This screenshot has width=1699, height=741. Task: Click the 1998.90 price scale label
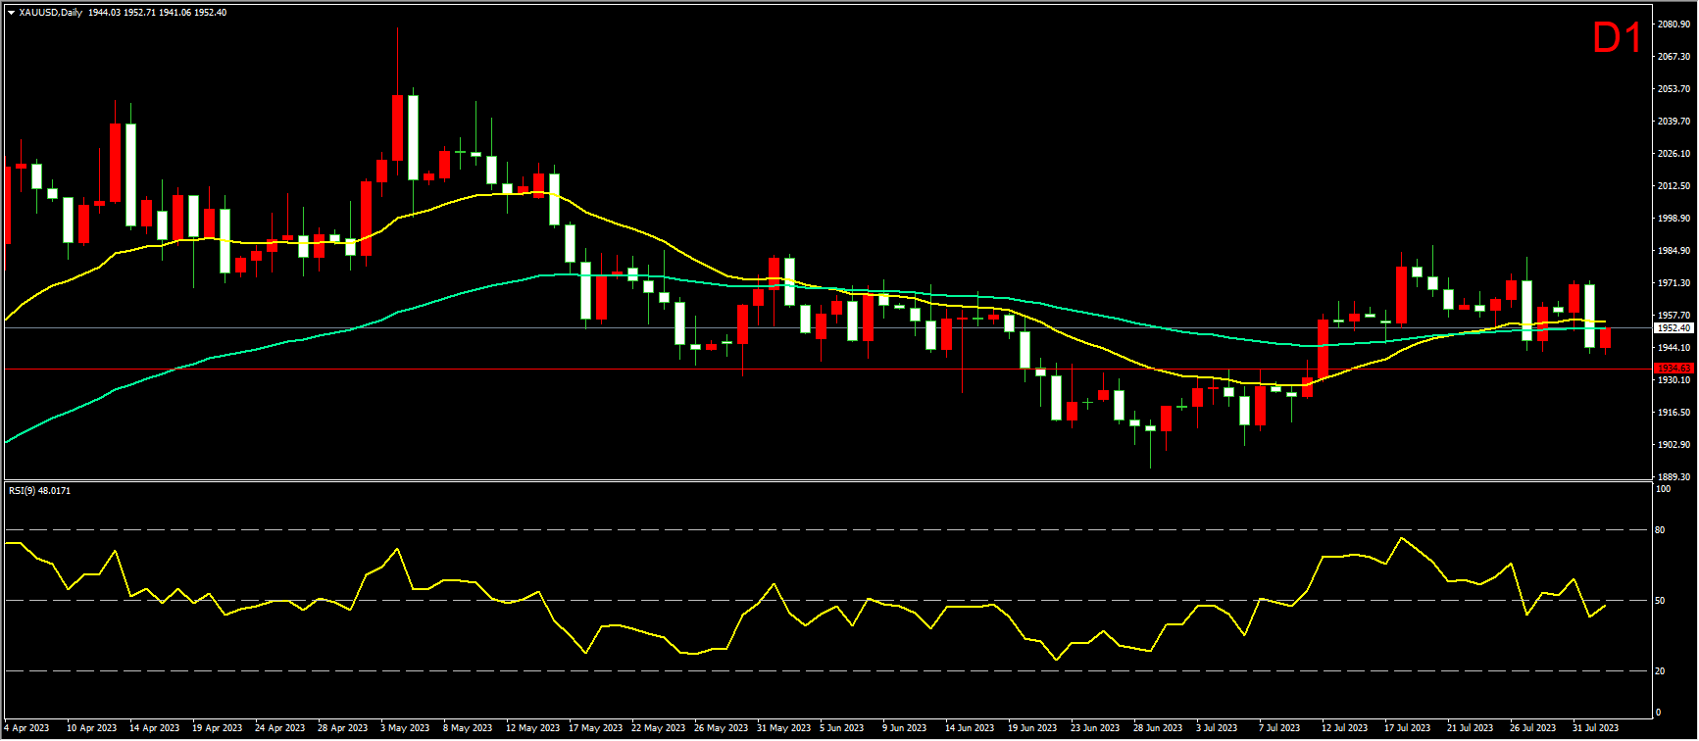[x=1674, y=219]
